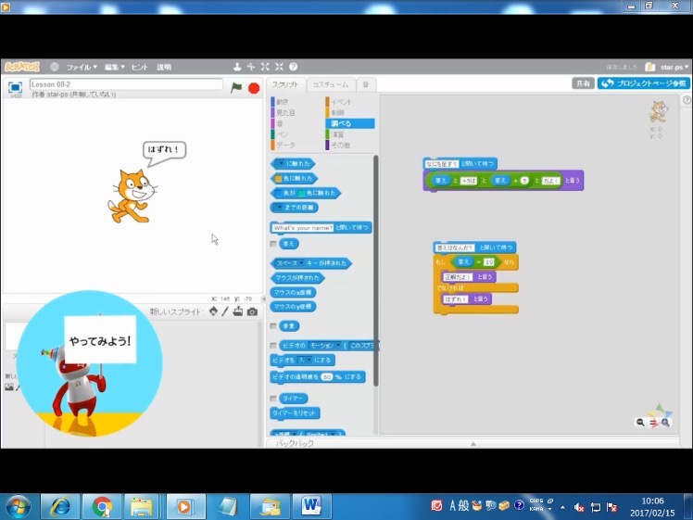
Task: Click the Scratch logo
Action: tap(22, 67)
